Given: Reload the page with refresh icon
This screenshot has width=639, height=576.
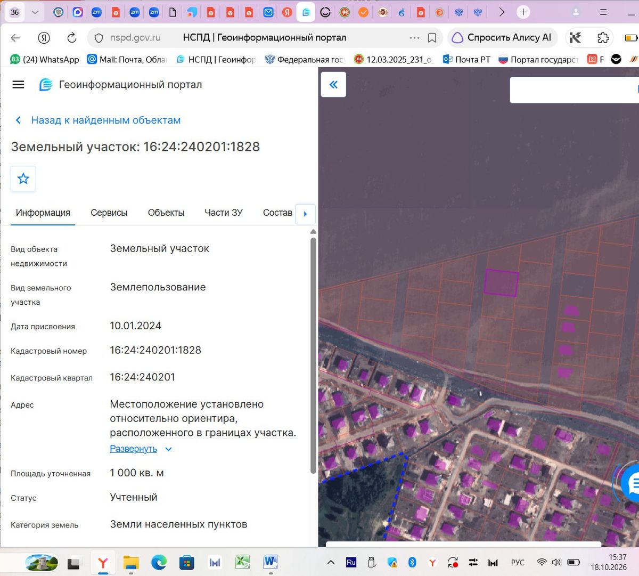Looking at the screenshot, I should (71, 38).
